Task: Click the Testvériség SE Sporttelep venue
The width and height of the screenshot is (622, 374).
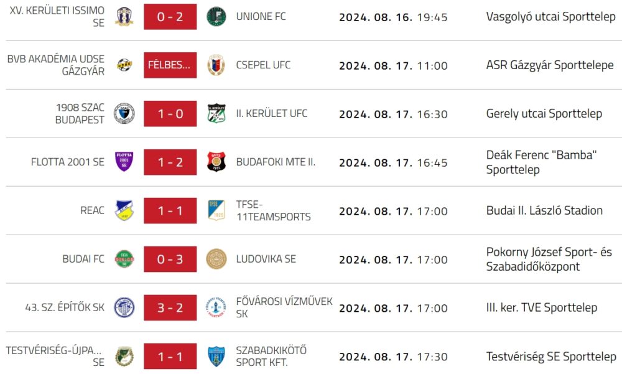Action: point(551,357)
